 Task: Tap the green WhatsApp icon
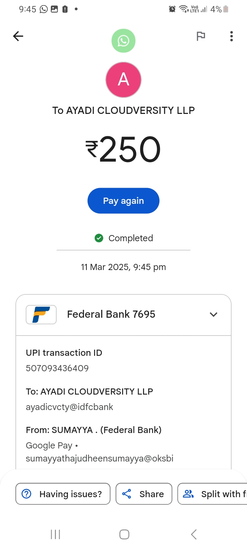(x=123, y=41)
